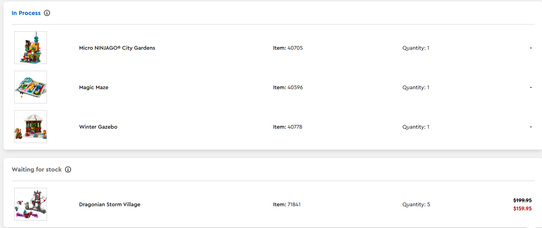
Task: View the Dragonian Storm Village thumbnail image
Action: pyautogui.click(x=31, y=204)
